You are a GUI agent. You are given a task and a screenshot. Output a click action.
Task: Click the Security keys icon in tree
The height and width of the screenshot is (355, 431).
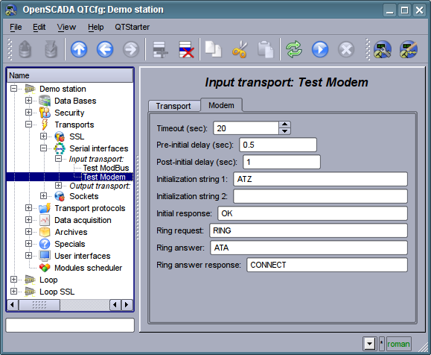[45, 113]
